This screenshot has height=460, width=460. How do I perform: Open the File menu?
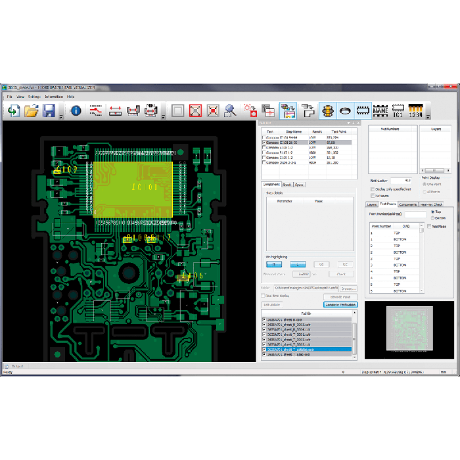click(9, 97)
